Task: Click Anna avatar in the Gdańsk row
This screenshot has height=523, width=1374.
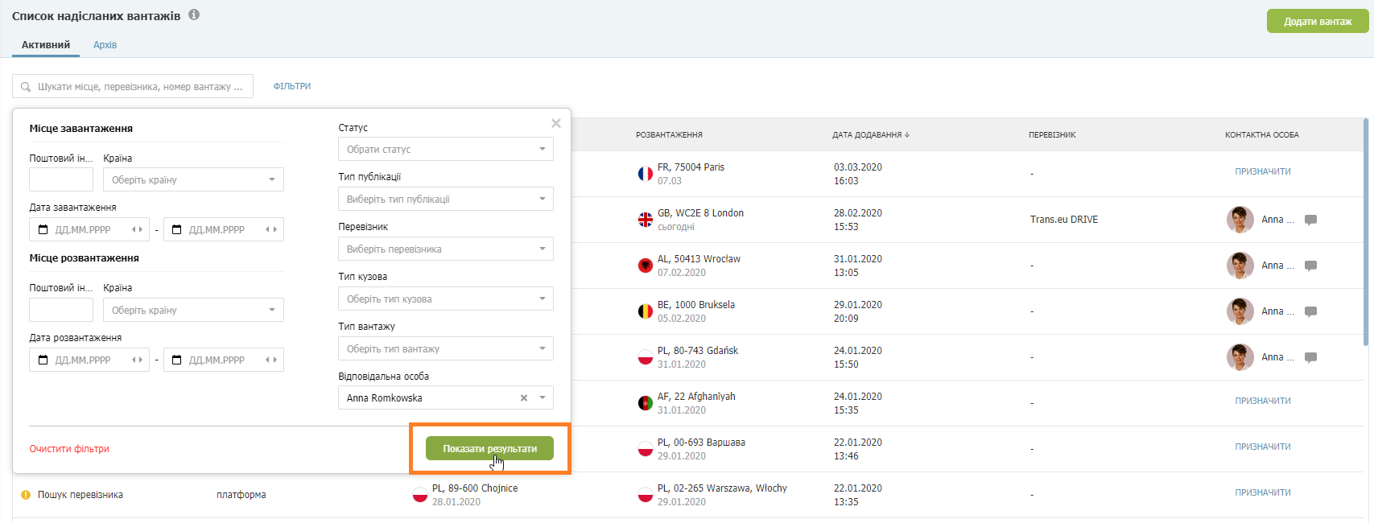Action: tap(1240, 357)
